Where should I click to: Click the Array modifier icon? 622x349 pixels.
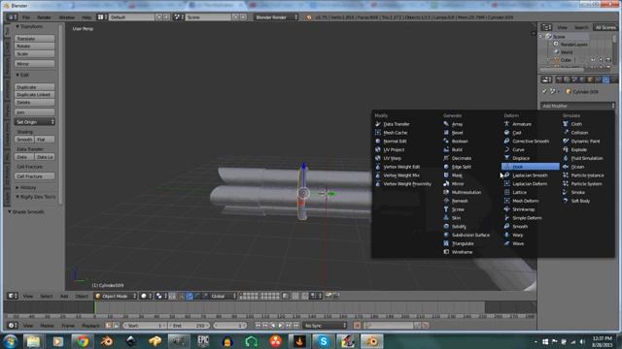pyautogui.click(x=446, y=124)
